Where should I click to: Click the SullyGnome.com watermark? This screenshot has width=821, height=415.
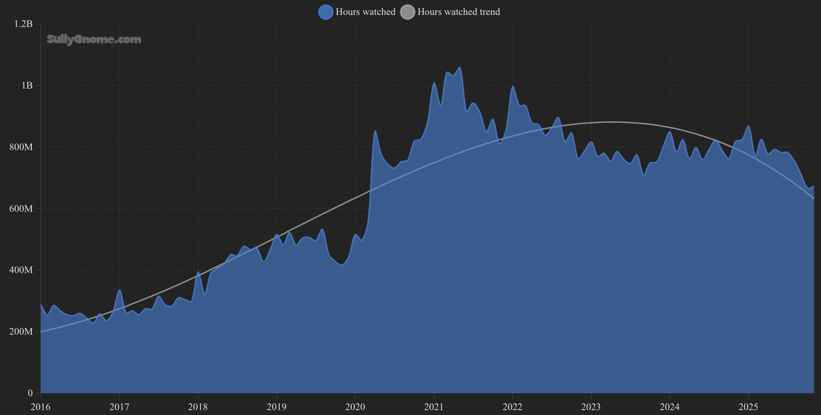[94, 39]
